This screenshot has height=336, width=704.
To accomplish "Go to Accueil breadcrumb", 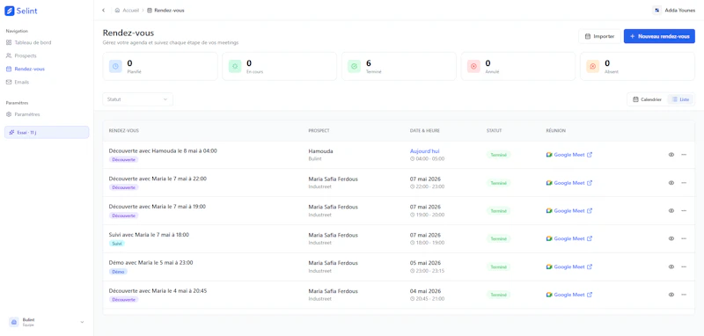I will pyautogui.click(x=128, y=11).
